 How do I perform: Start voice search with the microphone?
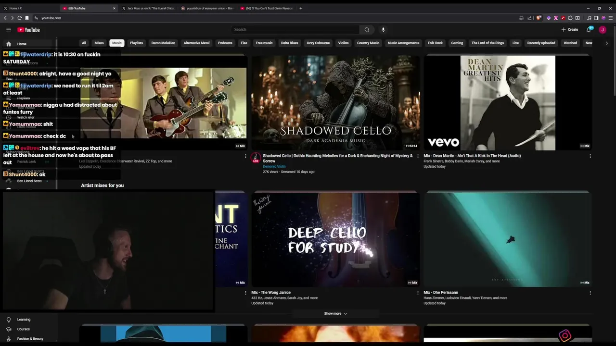[383, 30]
